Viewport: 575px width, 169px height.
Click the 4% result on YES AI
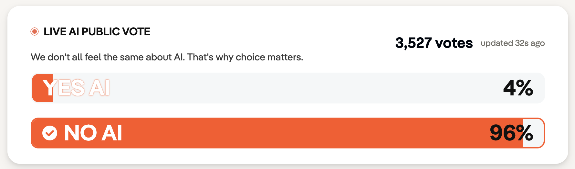coord(518,88)
